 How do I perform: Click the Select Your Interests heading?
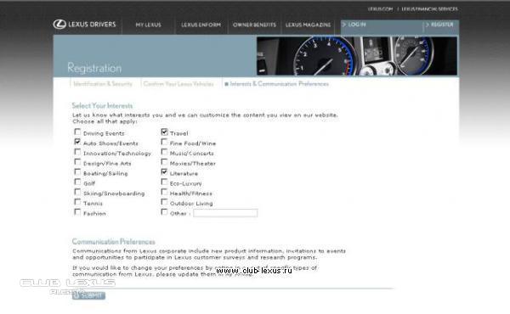pyautogui.click(x=102, y=105)
